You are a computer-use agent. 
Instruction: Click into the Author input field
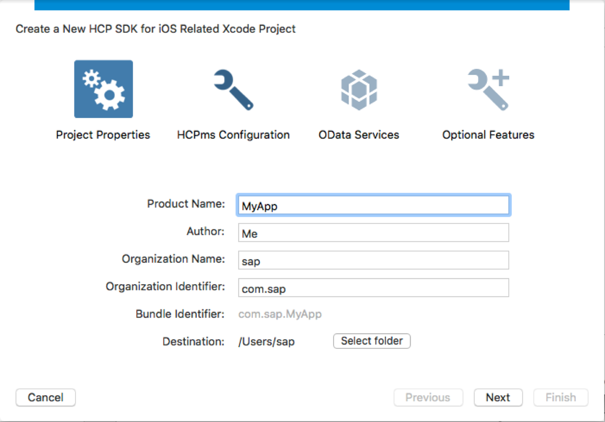coord(373,233)
